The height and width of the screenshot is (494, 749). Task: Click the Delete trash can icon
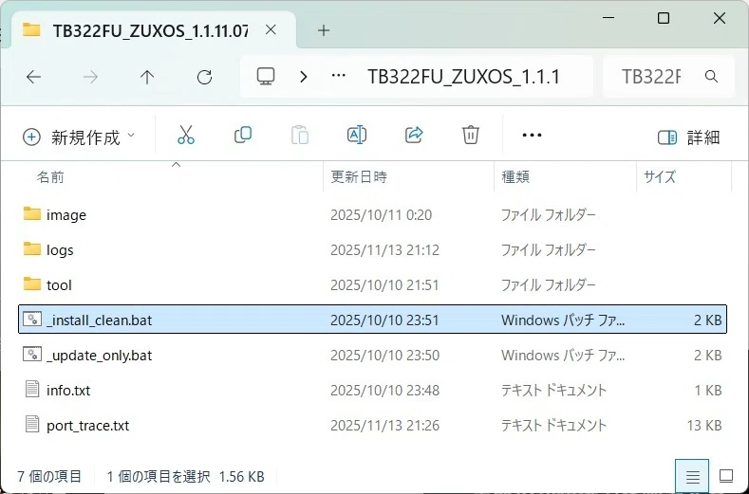[471, 135]
